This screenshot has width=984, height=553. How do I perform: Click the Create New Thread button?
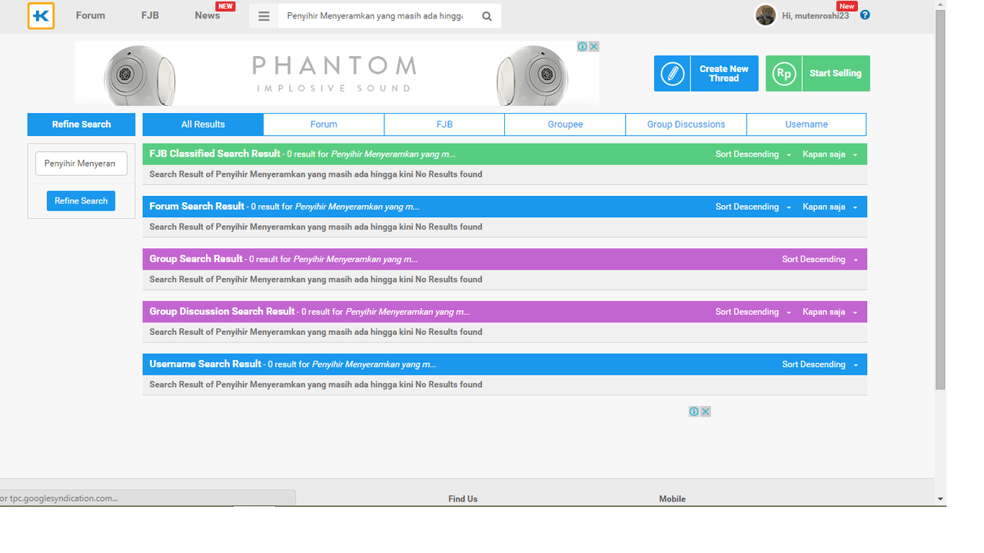[706, 74]
